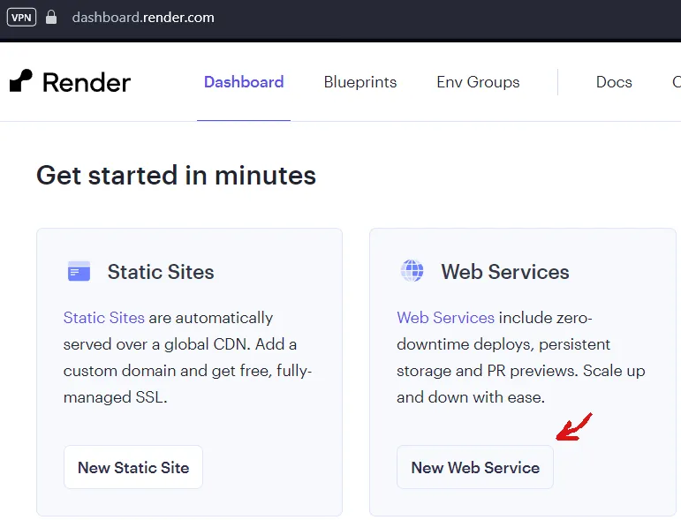Viewport: 681px width, 520px height.
Task: Click the VPN badge in address bar
Action: point(21,17)
